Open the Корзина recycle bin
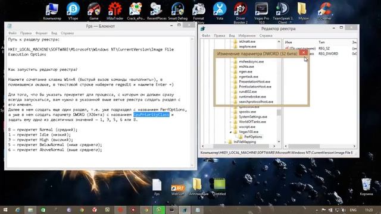Screen dimensions: 381x214 coord(366,187)
